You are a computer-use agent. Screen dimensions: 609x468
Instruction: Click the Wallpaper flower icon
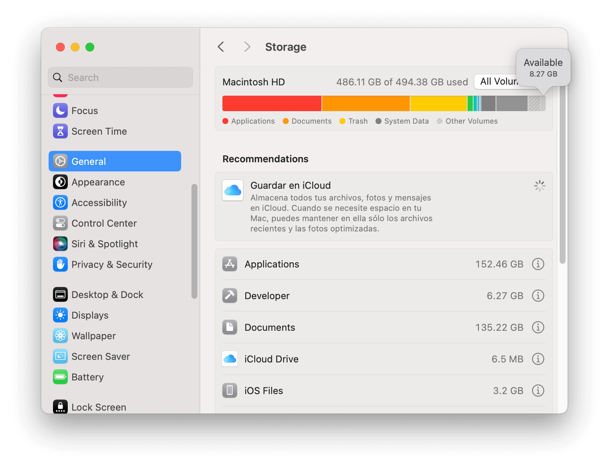(60, 336)
